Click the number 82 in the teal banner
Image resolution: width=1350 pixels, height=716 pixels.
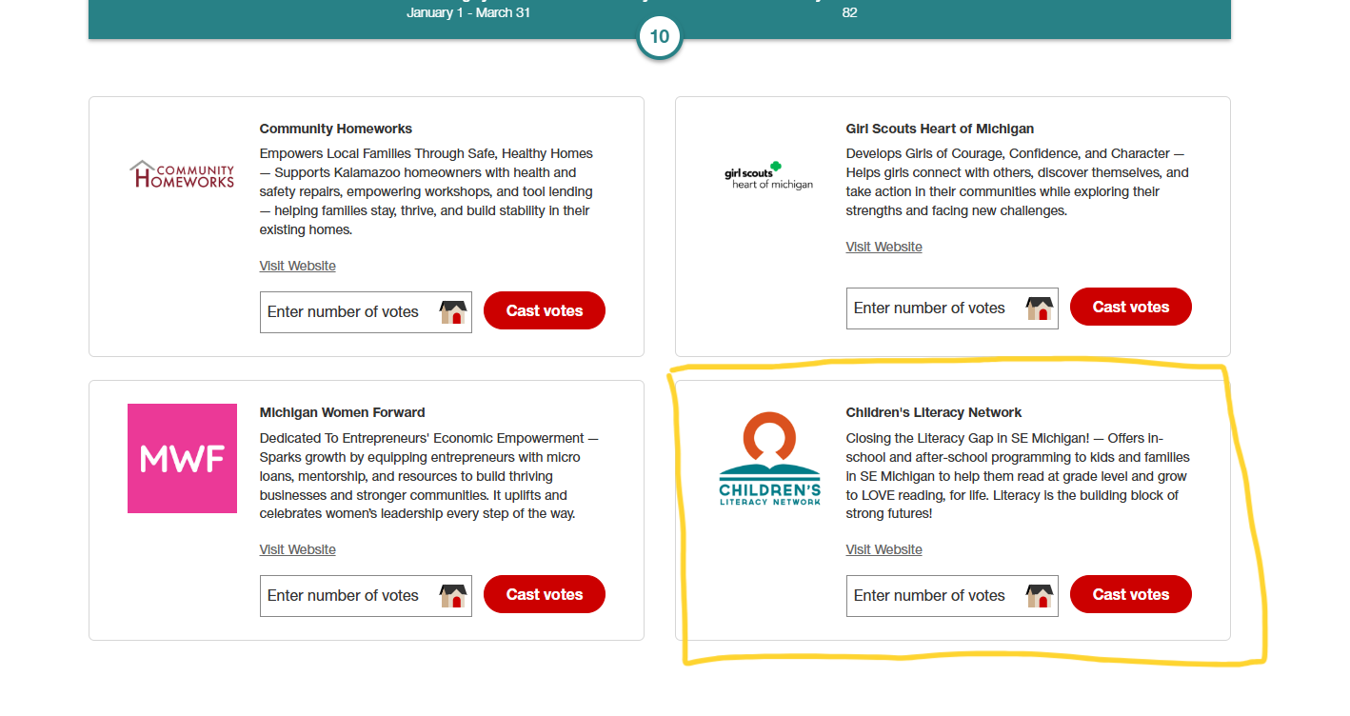pyautogui.click(x=850, y=12)
